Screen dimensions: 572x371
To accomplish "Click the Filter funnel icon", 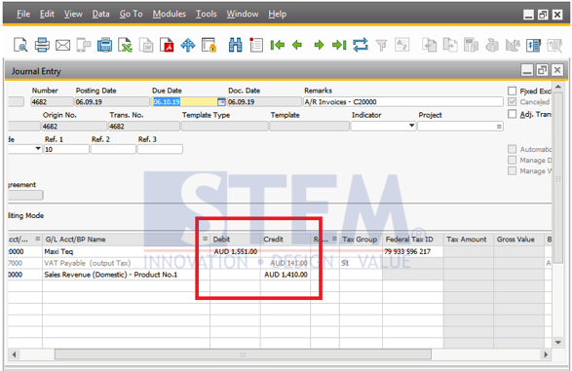I will 382,46.
